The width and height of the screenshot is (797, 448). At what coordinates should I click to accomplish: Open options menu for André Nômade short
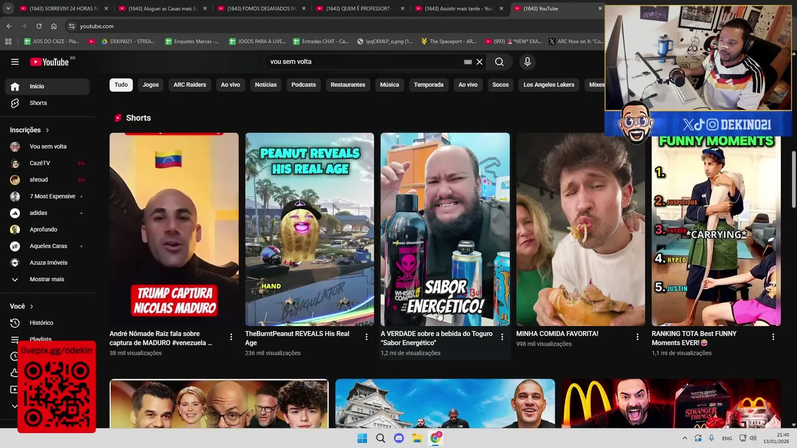tap(231, 337)
